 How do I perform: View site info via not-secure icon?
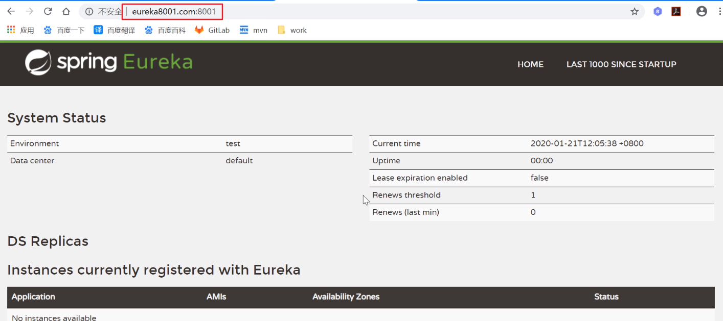click(x=89, y=11)
